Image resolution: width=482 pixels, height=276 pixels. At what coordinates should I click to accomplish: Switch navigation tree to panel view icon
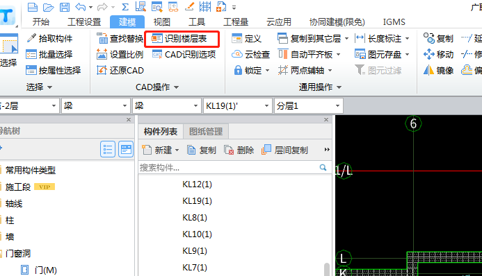pyautogui.click(x=126, y=149)
